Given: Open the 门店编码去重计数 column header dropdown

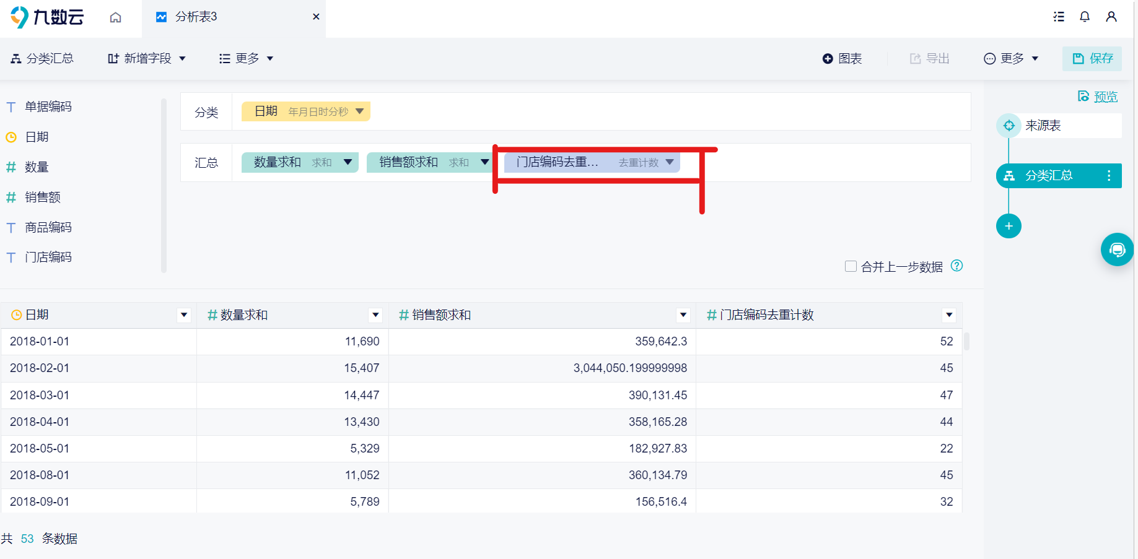Looking at the screenshot, I should (x=949, y=315).
